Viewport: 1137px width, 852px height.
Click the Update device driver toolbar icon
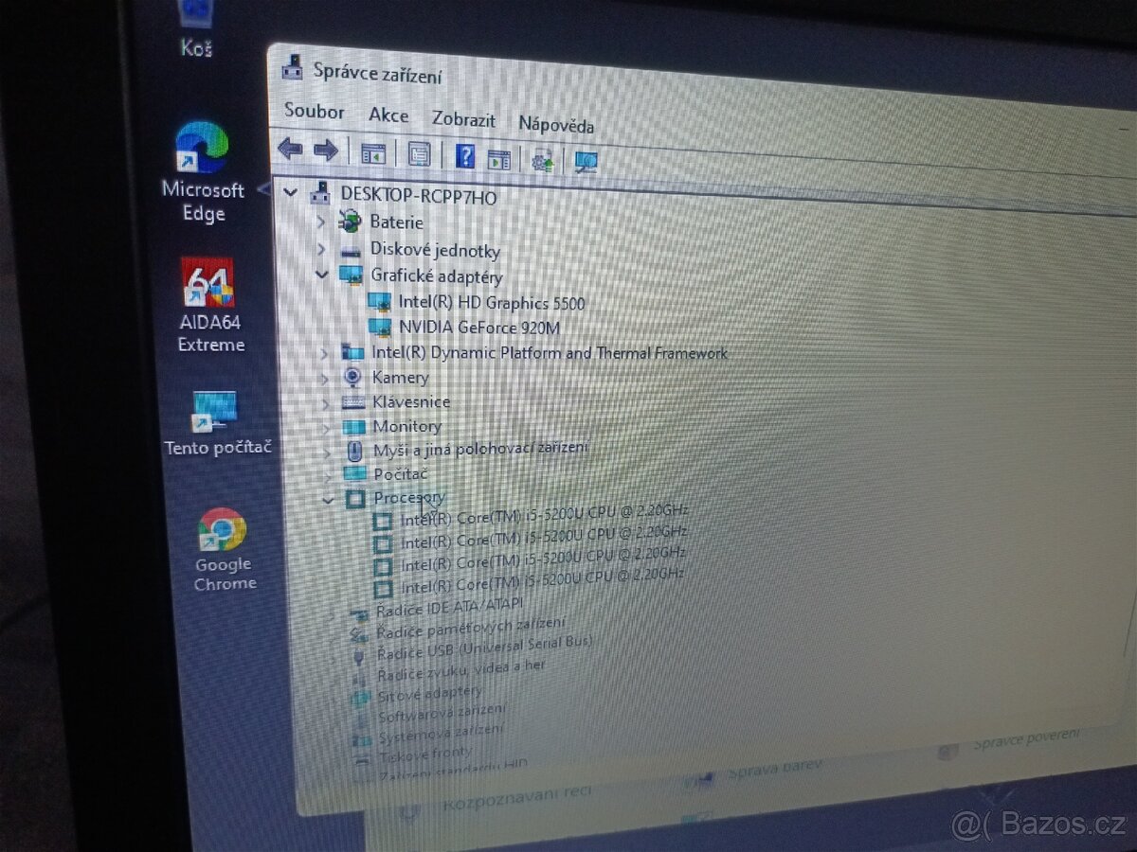tap(543, 161)
